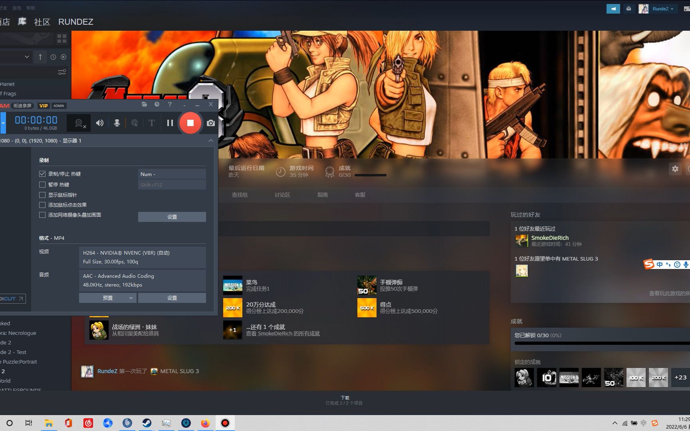Screen dimensions: 690x431
Task: Open RundeZ account dropdown
Action: [663, 9]
